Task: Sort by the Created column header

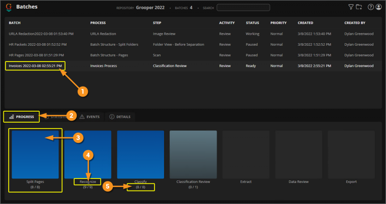Action: tap(305, 23)
